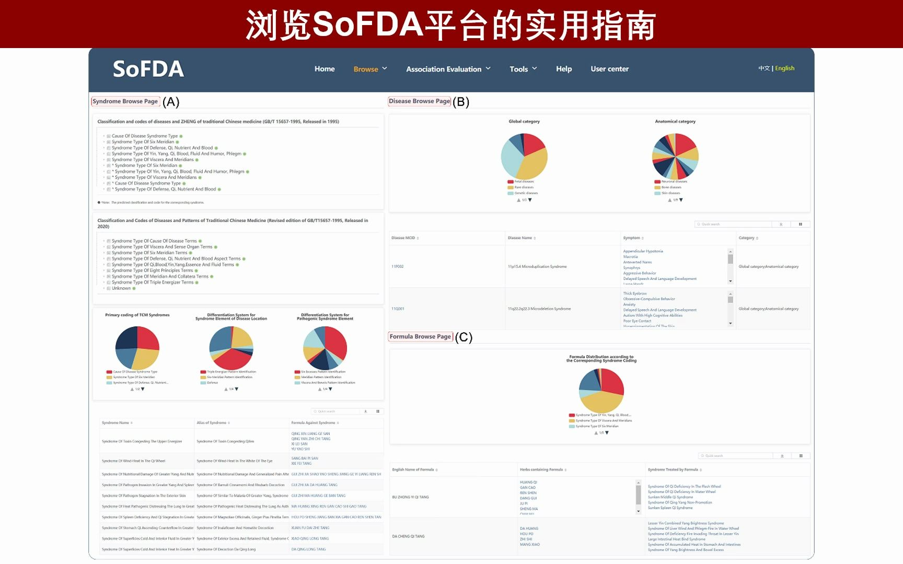903x564 pixels.
Task: Previous legend page arrow under Global category pie
Action: 518,200
